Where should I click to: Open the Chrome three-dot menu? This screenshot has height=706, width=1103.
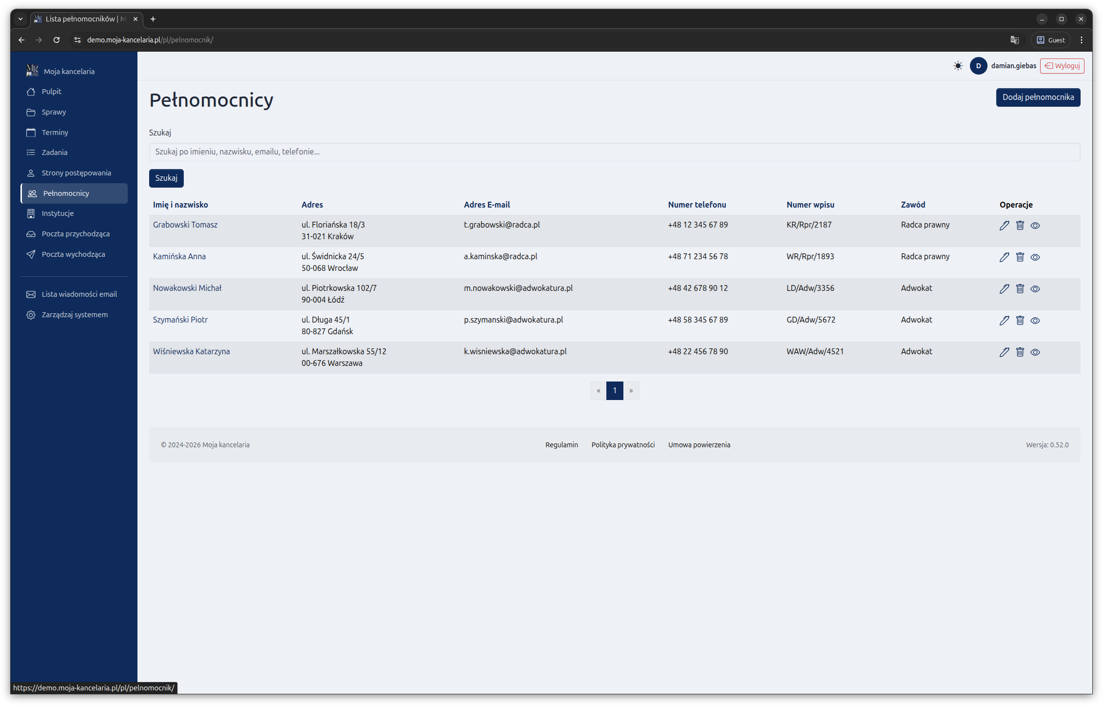pos(1081,40)
